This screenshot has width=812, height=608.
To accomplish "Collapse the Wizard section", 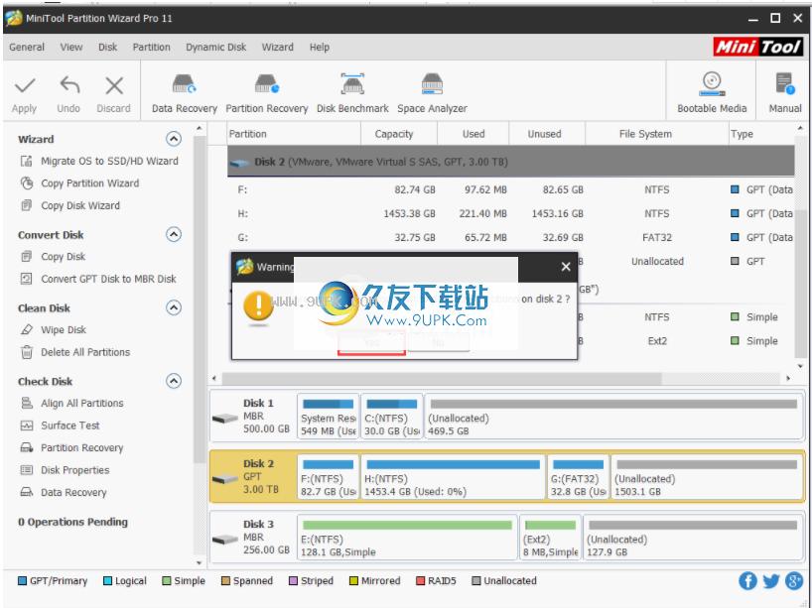I will [x=174, y=139].
